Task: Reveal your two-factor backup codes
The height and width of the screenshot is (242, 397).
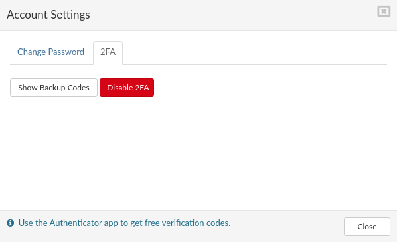Action: pyautogui.click(x=54, y=88)
